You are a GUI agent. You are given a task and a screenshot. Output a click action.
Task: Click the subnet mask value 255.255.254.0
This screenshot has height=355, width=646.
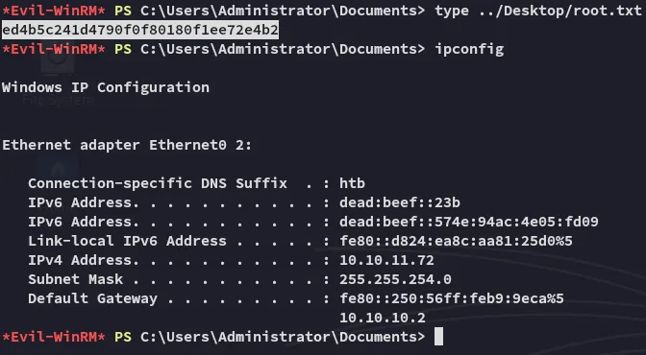point(395,279)
